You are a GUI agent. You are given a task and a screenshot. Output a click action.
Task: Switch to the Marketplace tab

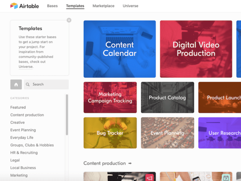pos(103,6)
